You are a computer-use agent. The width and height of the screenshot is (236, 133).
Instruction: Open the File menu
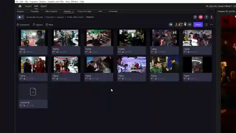click(17, 1)
